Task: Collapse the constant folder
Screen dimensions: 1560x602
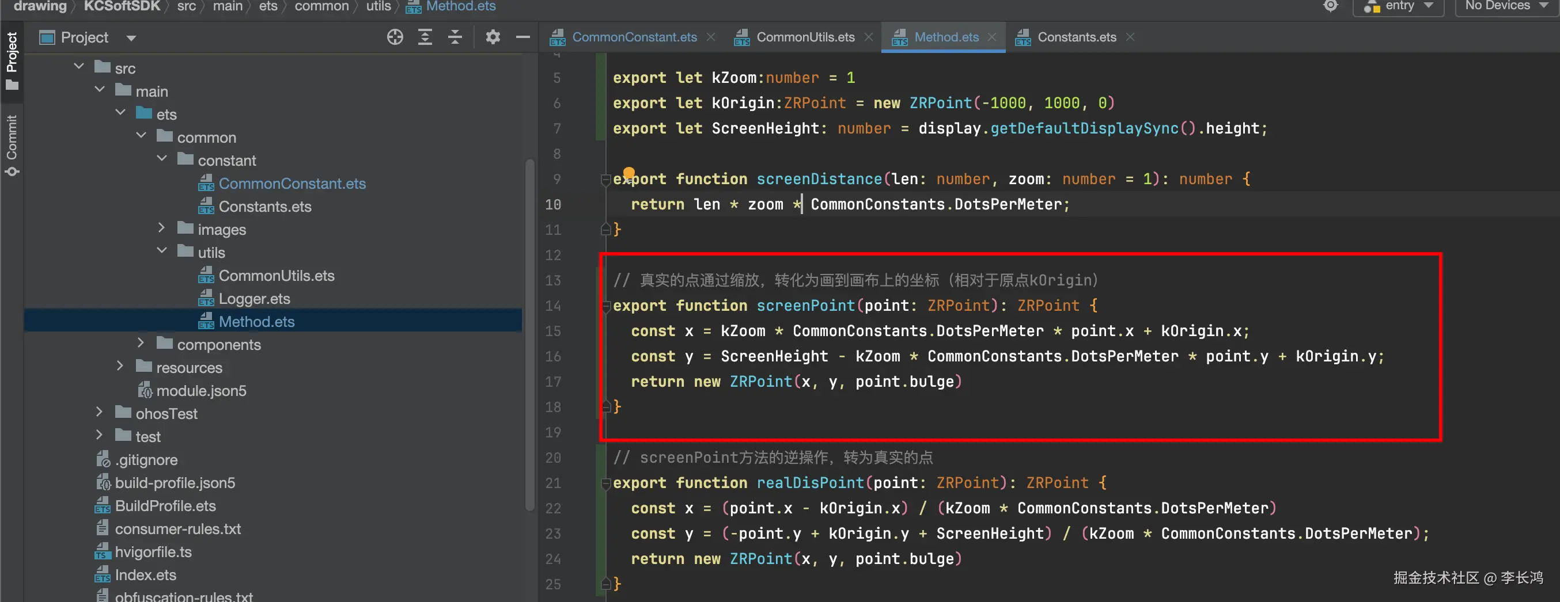Action: (162, 158)
